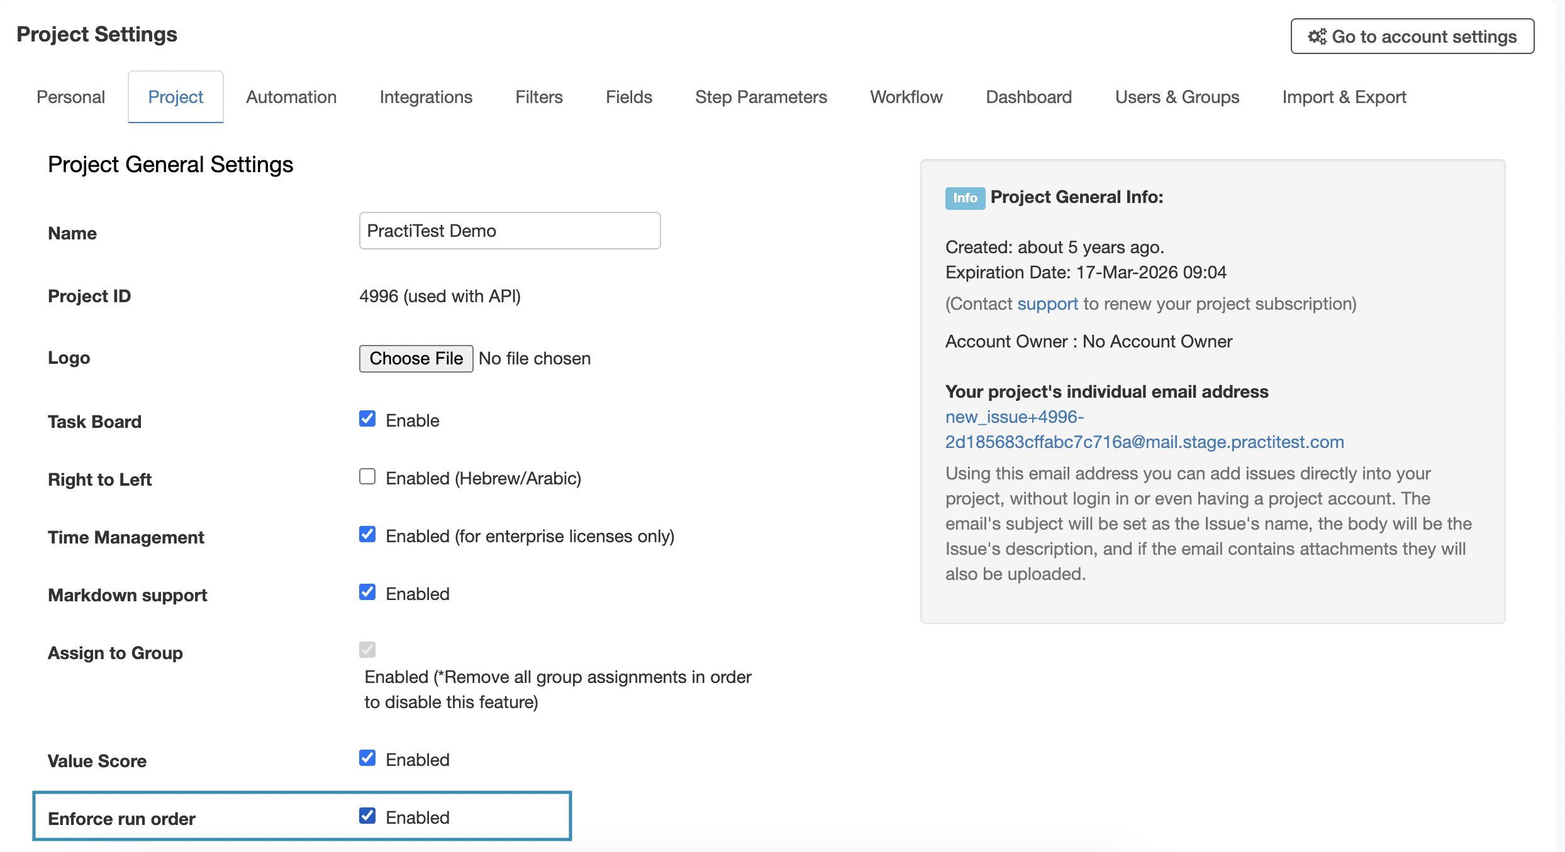
Task: Click the 'Markdown support' label
Action: 128,595
